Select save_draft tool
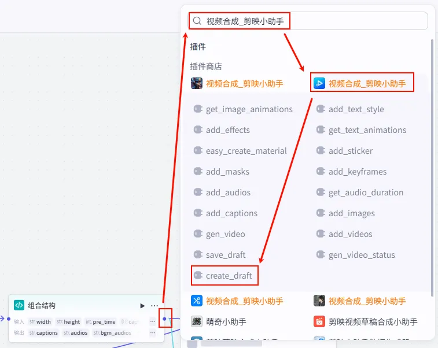The width and height of the screenshot is (438, 348). pos(219,255)
